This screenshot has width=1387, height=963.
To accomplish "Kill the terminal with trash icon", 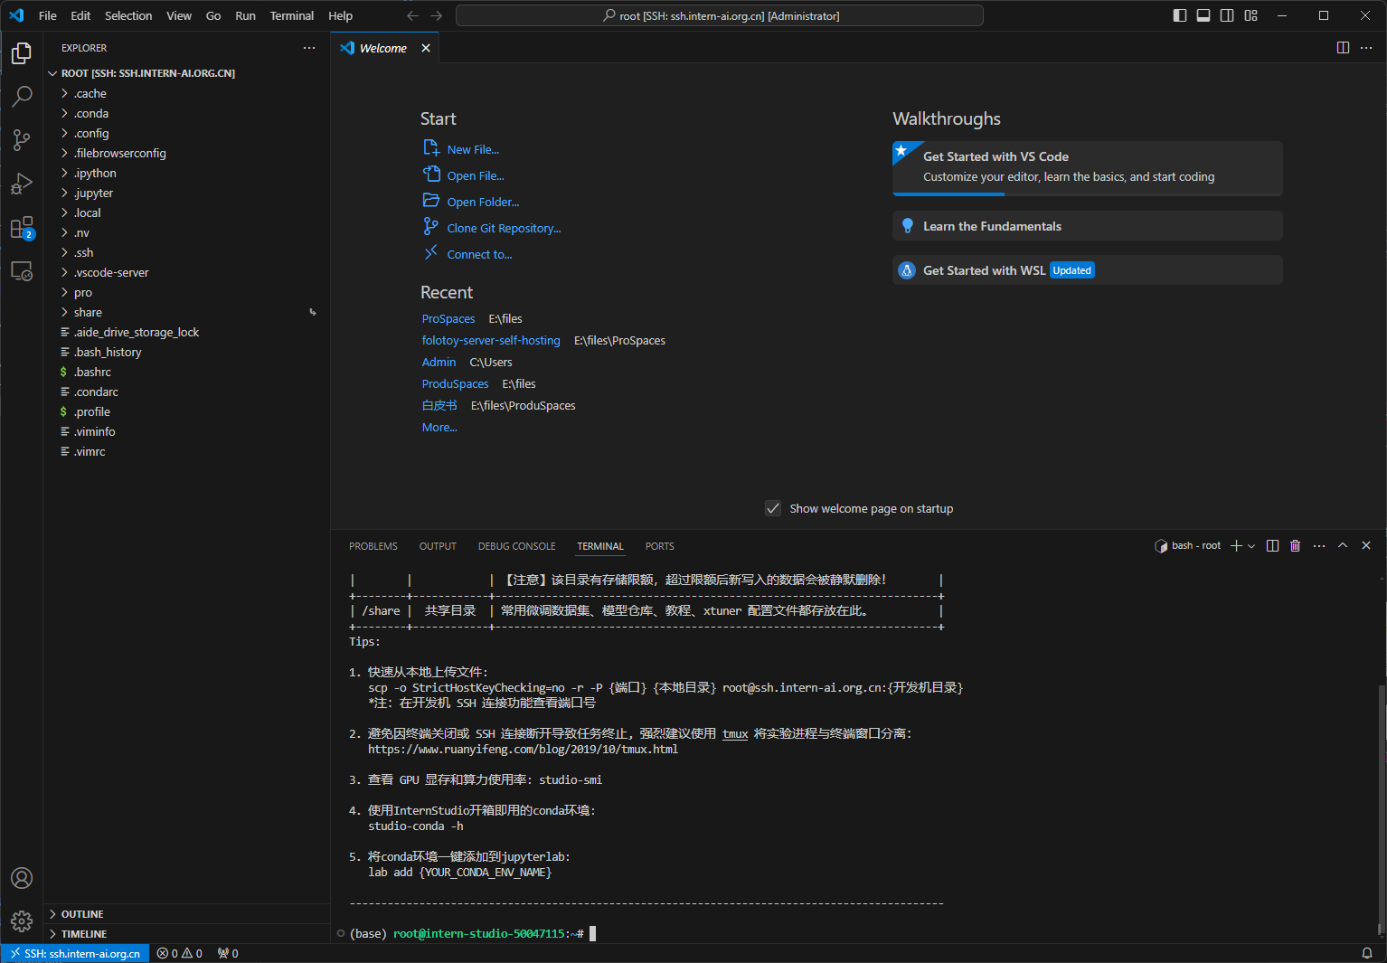I will [1296, 546].
